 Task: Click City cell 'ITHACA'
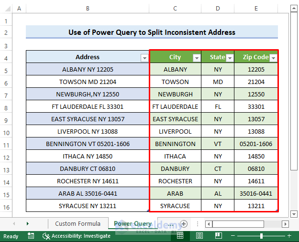click(x=175, y=156)
